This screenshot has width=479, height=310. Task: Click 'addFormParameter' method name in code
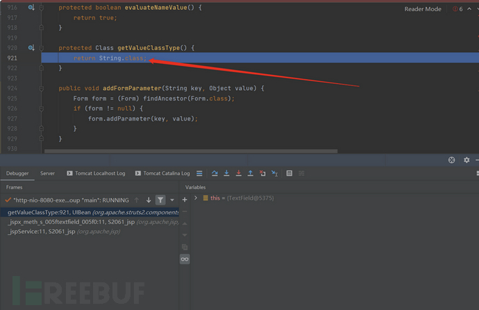pos(132,89)
